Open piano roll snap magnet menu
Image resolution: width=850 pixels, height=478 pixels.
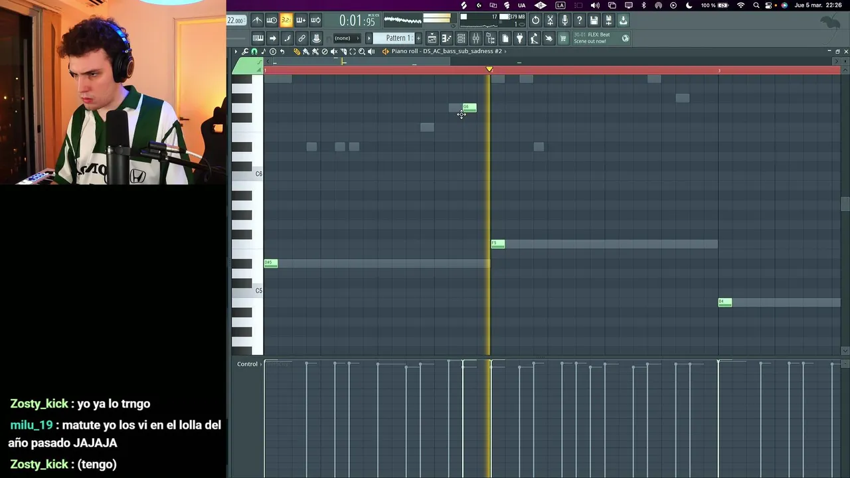click(x=254, y=51)
